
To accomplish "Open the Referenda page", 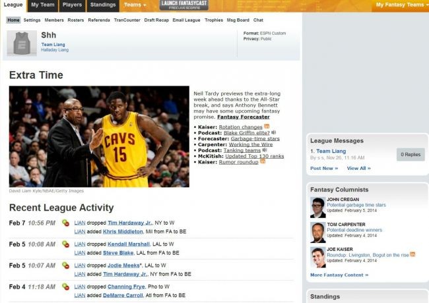I will (x=99, y=20).
